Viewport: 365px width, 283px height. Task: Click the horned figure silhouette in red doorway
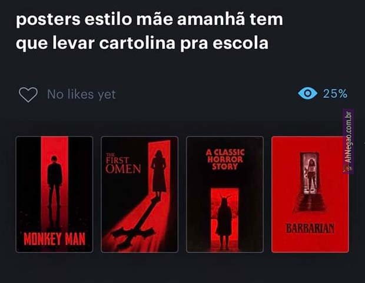pos(224,221)
